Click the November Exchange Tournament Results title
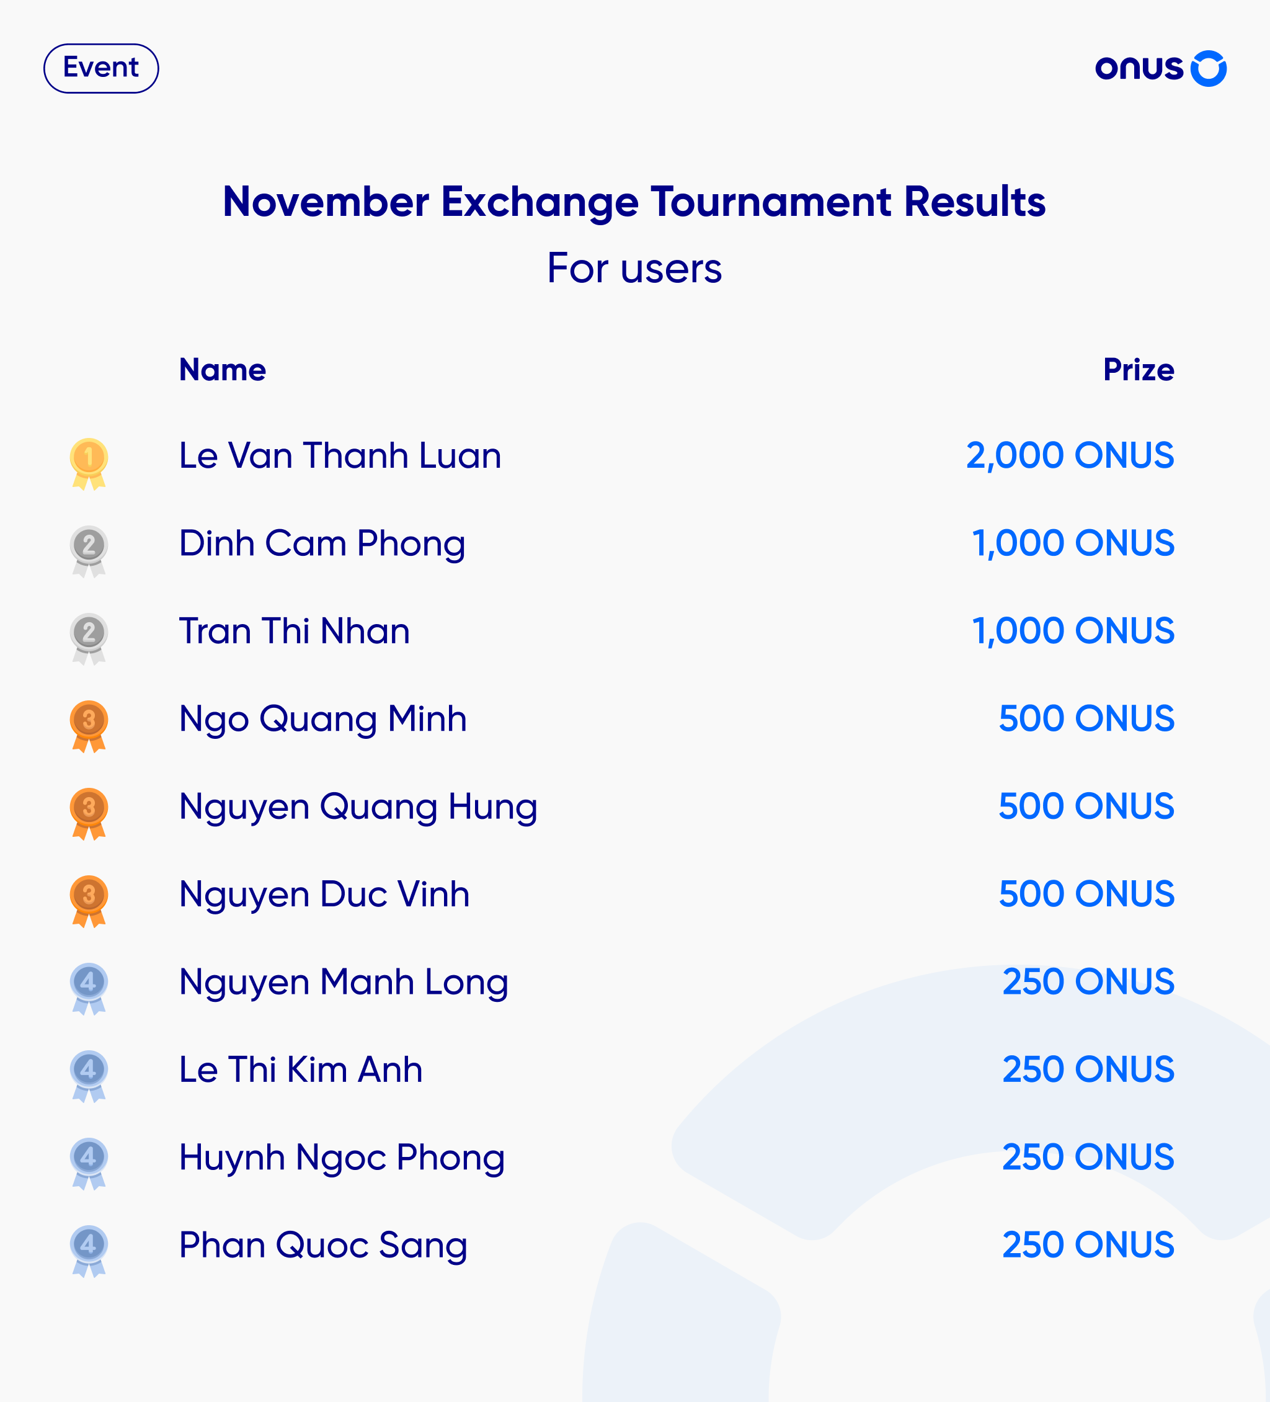Viewport: 1270px width, 1402px height. (x=634, y=202)
